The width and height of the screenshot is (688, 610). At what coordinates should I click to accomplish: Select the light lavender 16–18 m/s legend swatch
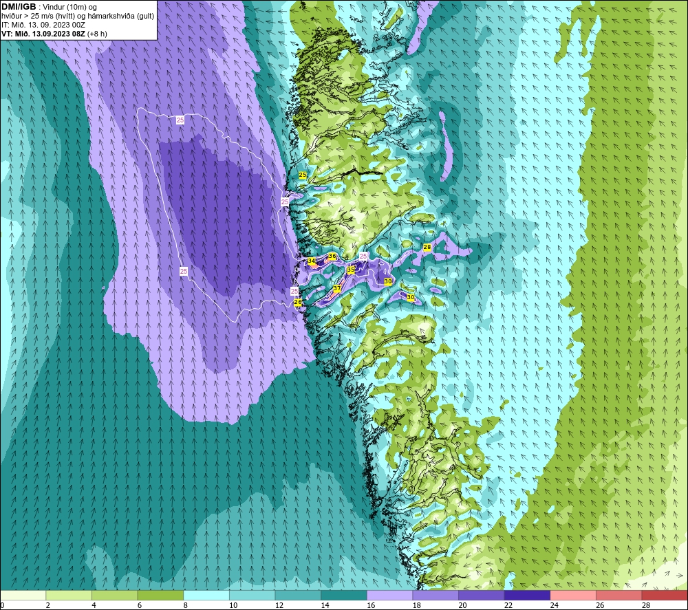(389, 595)
